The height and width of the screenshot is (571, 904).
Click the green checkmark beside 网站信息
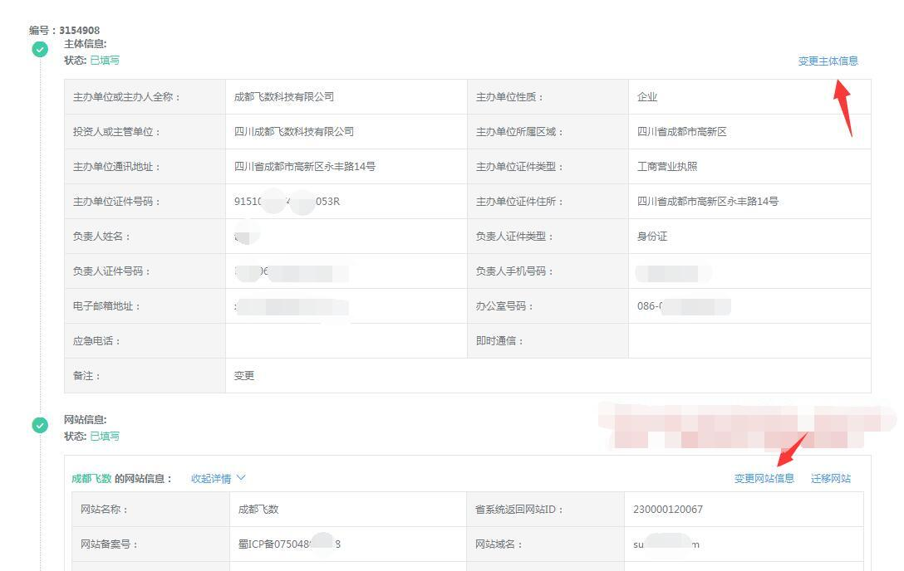click(40, 426)
